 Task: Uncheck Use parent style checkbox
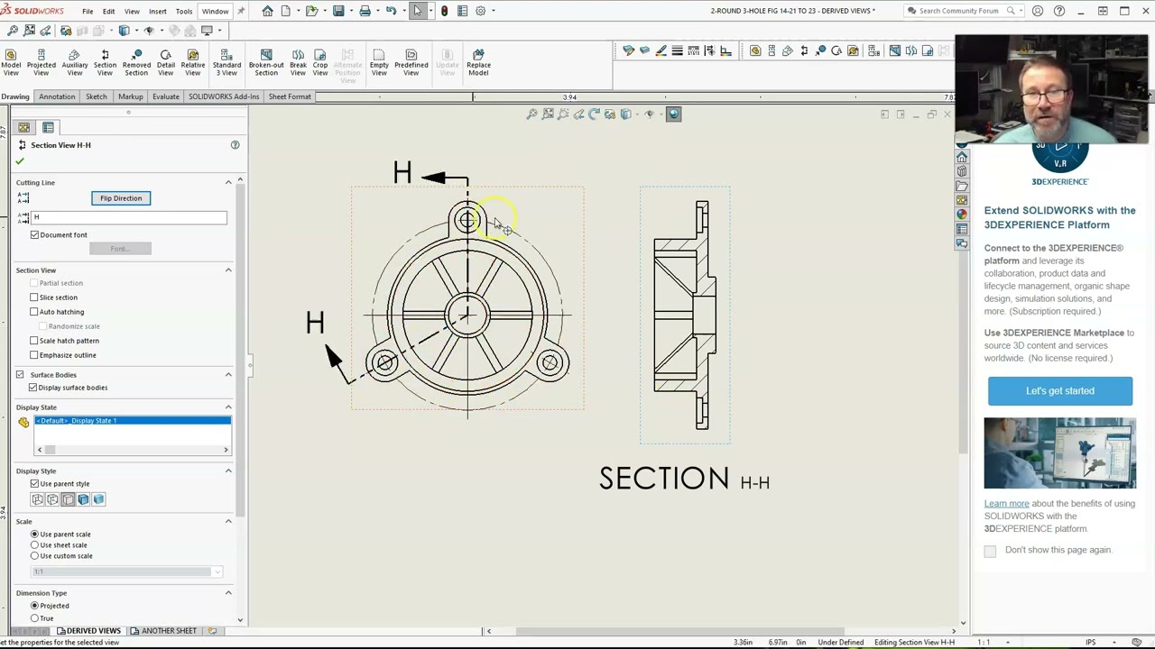(34, 484)
